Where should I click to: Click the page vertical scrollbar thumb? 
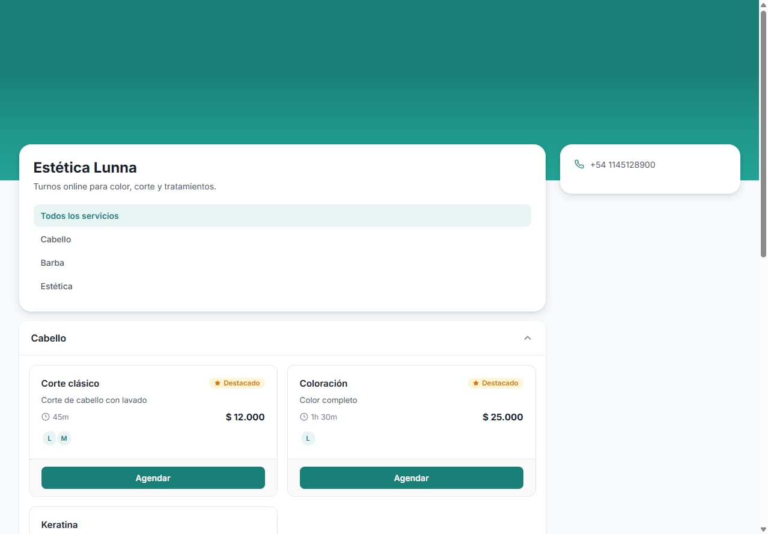[x=763, y=133]
